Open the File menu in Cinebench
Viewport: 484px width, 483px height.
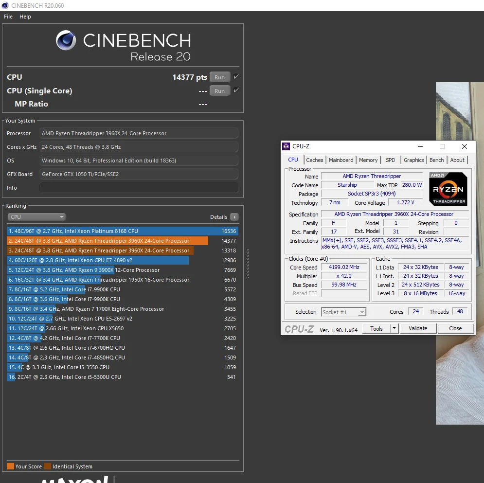(8, 17)
